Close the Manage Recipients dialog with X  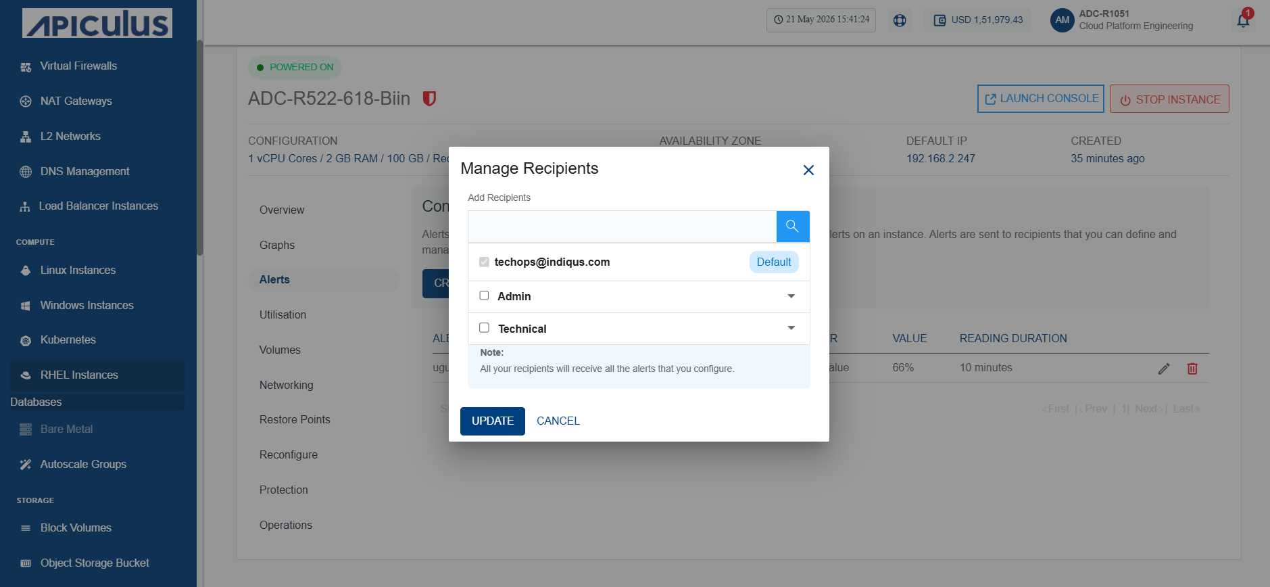(808, 170)
